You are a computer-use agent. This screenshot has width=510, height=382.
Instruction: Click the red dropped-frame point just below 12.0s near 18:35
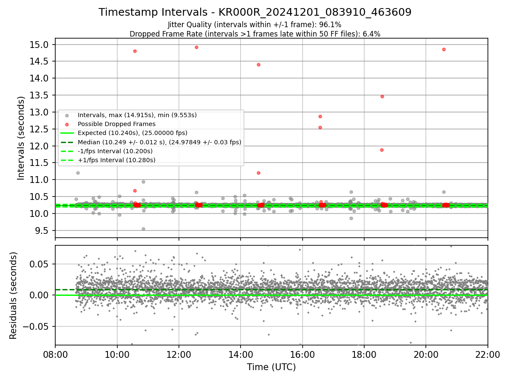click(x=382, y=150)
